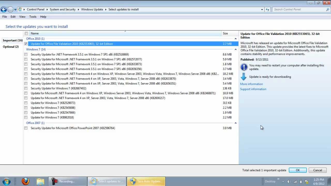331x186 pixels.
Task: Check Security Update .NET 3.5.1 KB2656356
Action: [x=26, y=69]
